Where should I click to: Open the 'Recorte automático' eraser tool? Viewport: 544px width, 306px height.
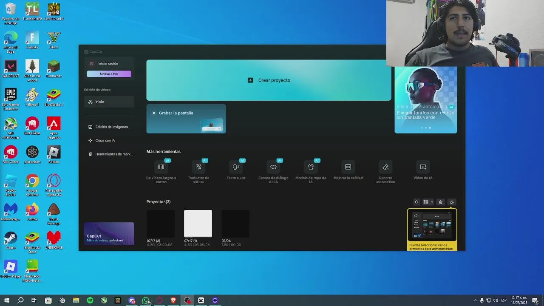(385, 172)
